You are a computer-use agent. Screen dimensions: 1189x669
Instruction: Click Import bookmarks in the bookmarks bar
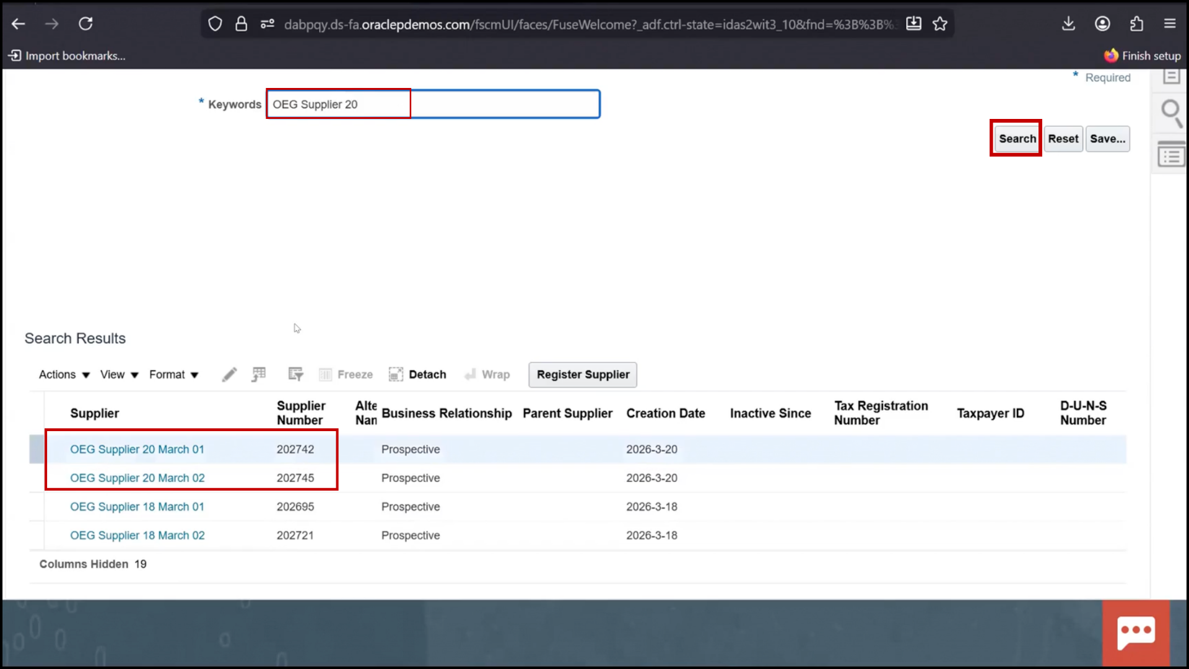pyautogui.click(x=67, y=56)
